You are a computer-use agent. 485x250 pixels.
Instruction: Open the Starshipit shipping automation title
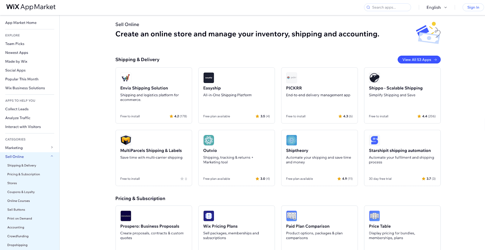[400, 150]
